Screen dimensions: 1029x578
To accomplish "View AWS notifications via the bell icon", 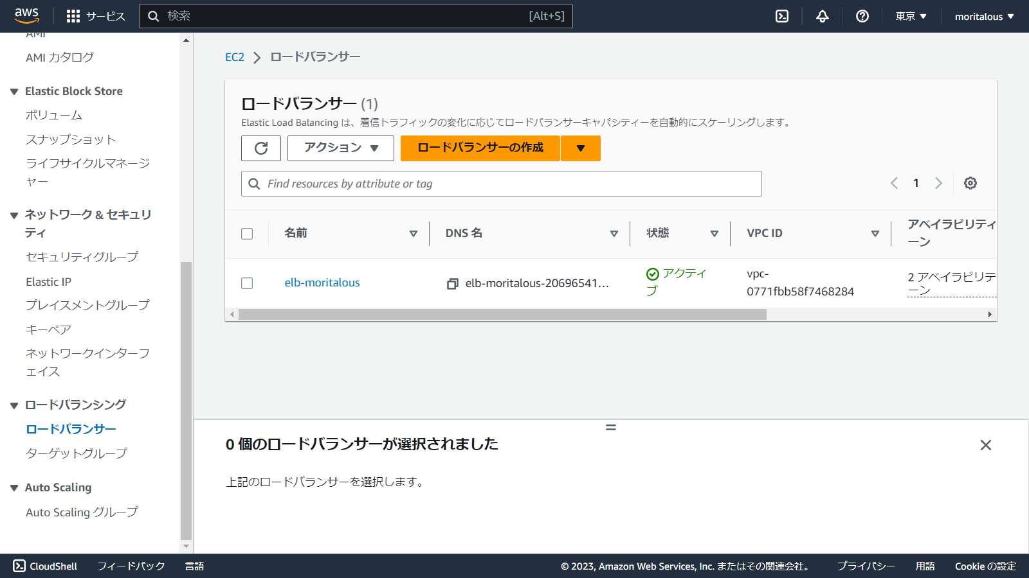I will point(822,15).
